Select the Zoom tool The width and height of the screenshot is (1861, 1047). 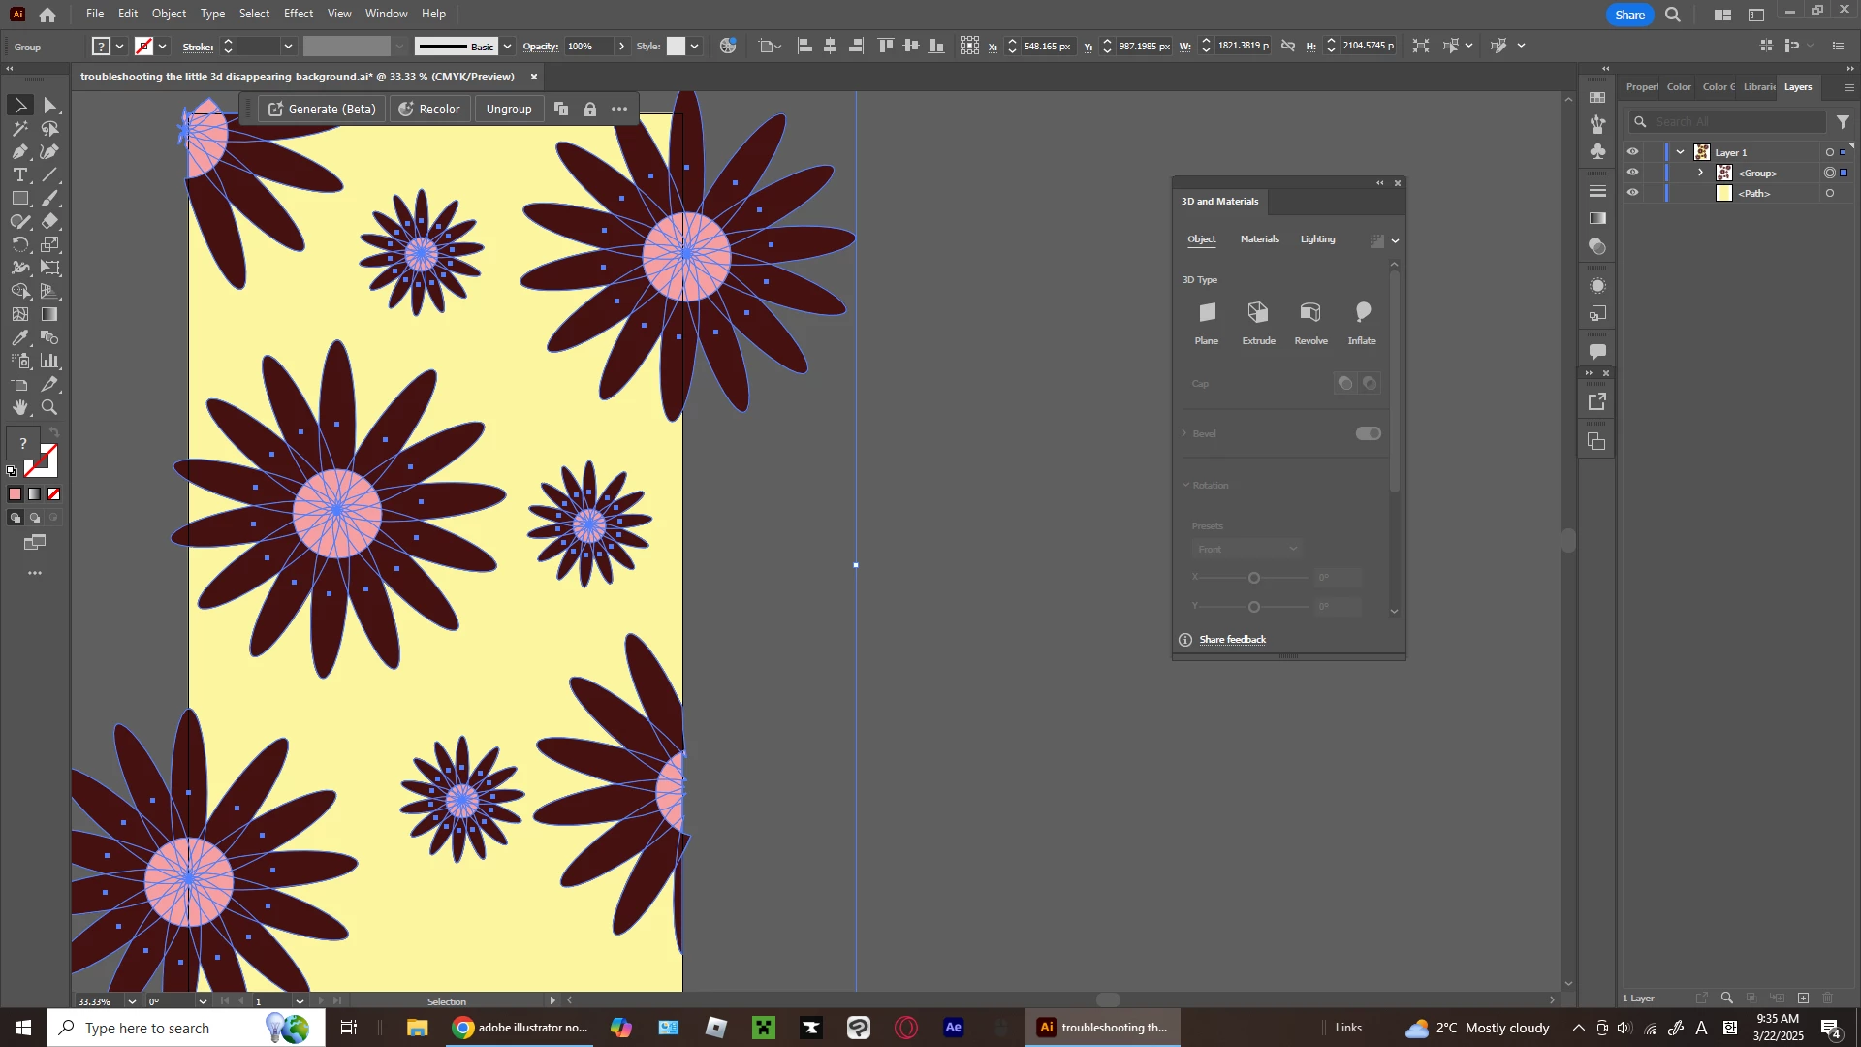(x=49, y=408)
